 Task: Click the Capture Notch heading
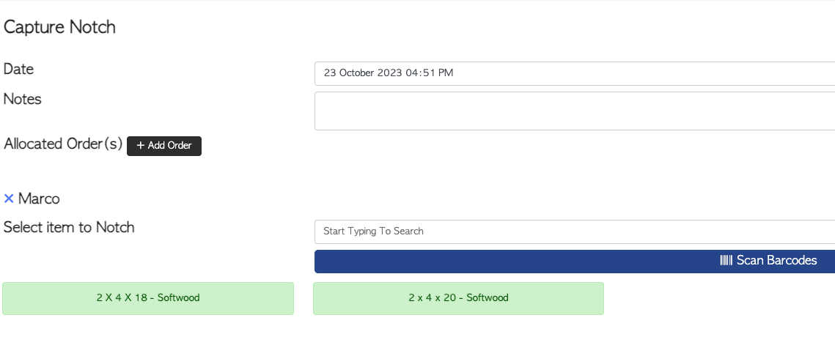click(59, 27)
